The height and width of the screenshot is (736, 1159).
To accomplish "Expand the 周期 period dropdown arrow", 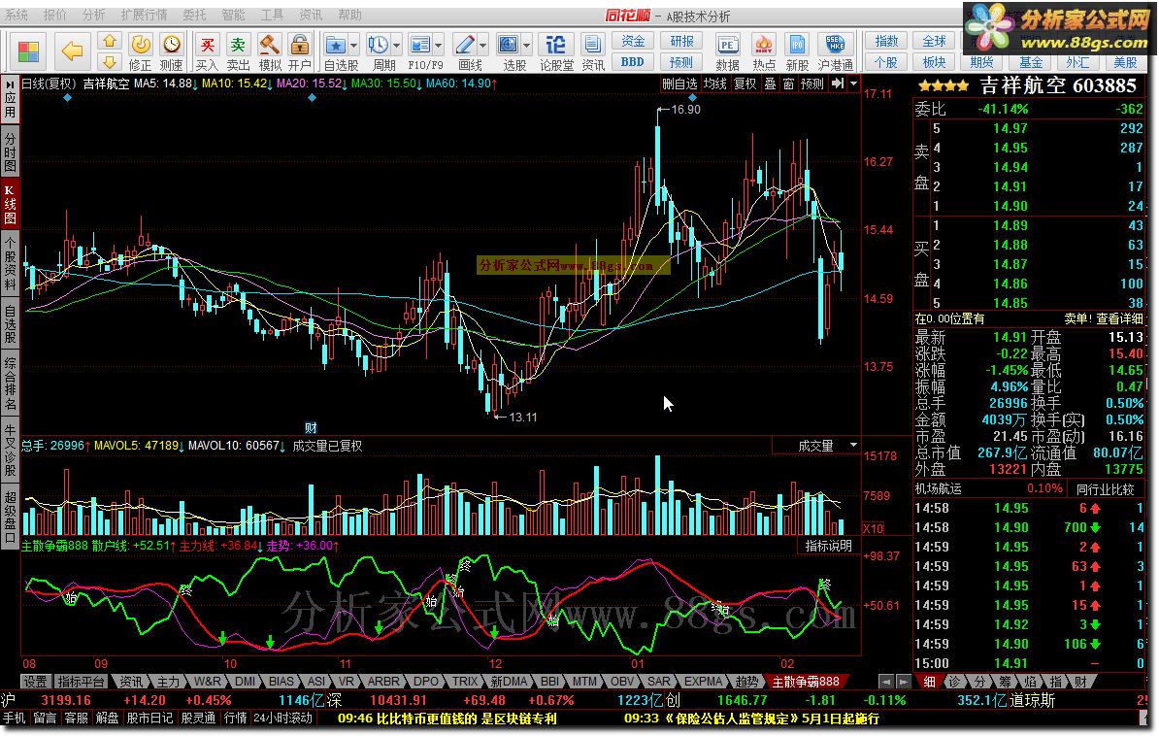I will [x=397, y=45].
